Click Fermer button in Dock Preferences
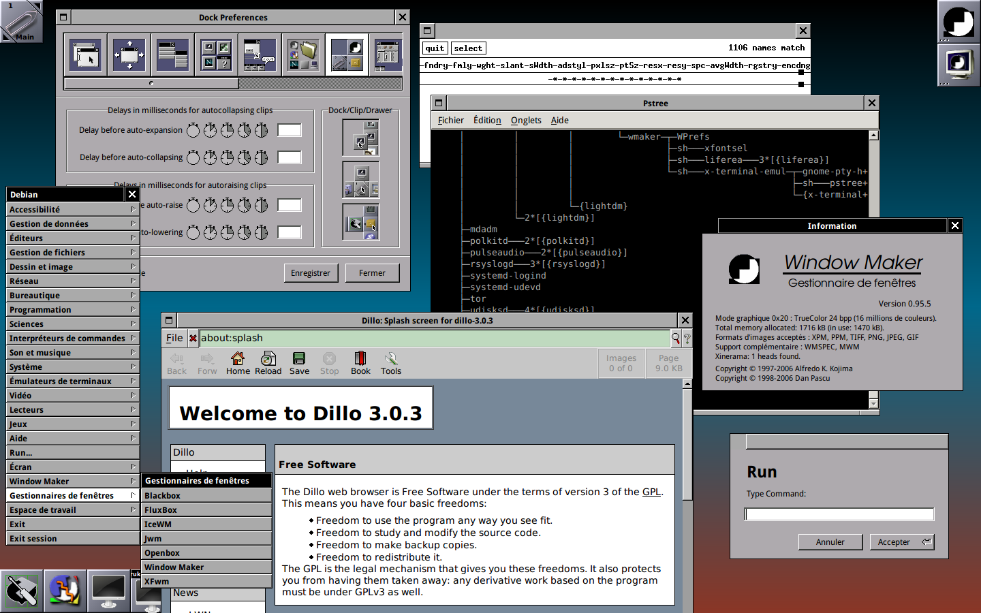This screenshot has width=981, height=613. [x=372, y=273]
